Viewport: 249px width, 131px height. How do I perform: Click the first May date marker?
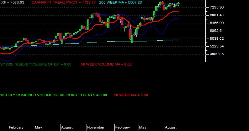38,127
